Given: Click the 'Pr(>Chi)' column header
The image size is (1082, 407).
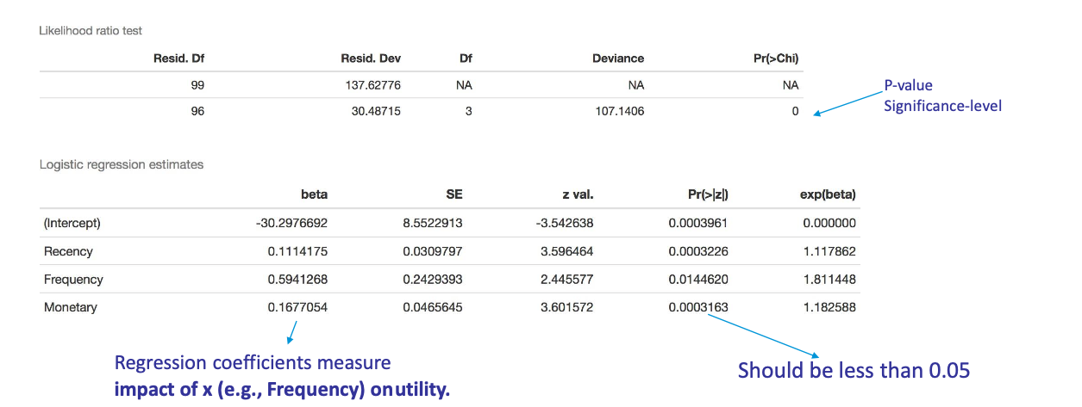Looking at the screenshot, I should click(x=775, y=59).
